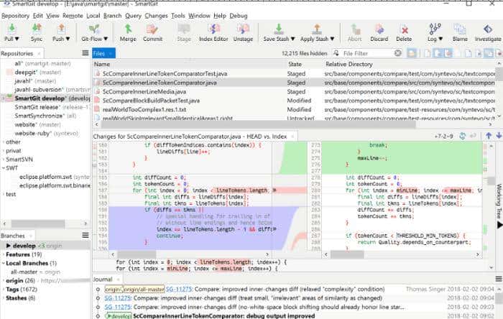The image size is (503, 319).
Task: Open the Branch menu
Action: [112, 16]
